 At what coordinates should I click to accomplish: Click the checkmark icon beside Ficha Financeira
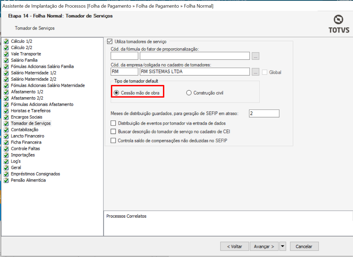(6, 142)
